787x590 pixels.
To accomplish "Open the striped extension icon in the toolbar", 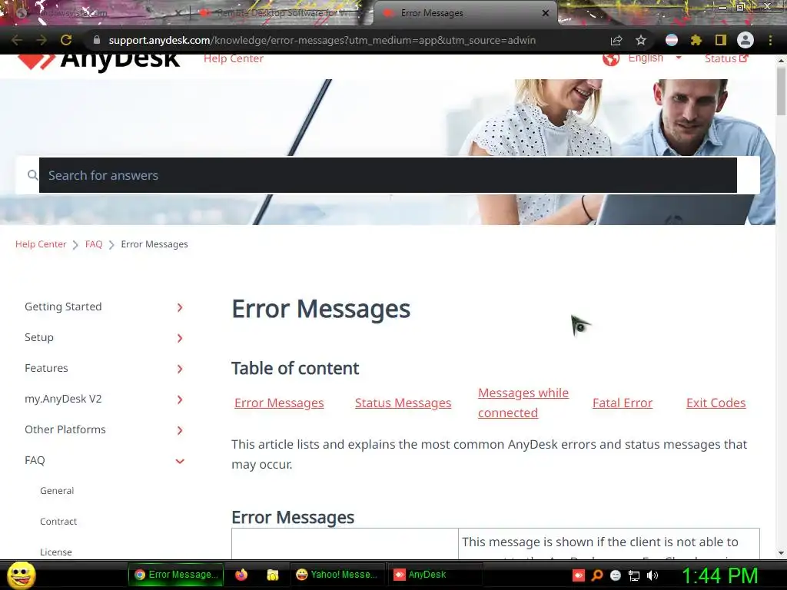I will 672,40.
